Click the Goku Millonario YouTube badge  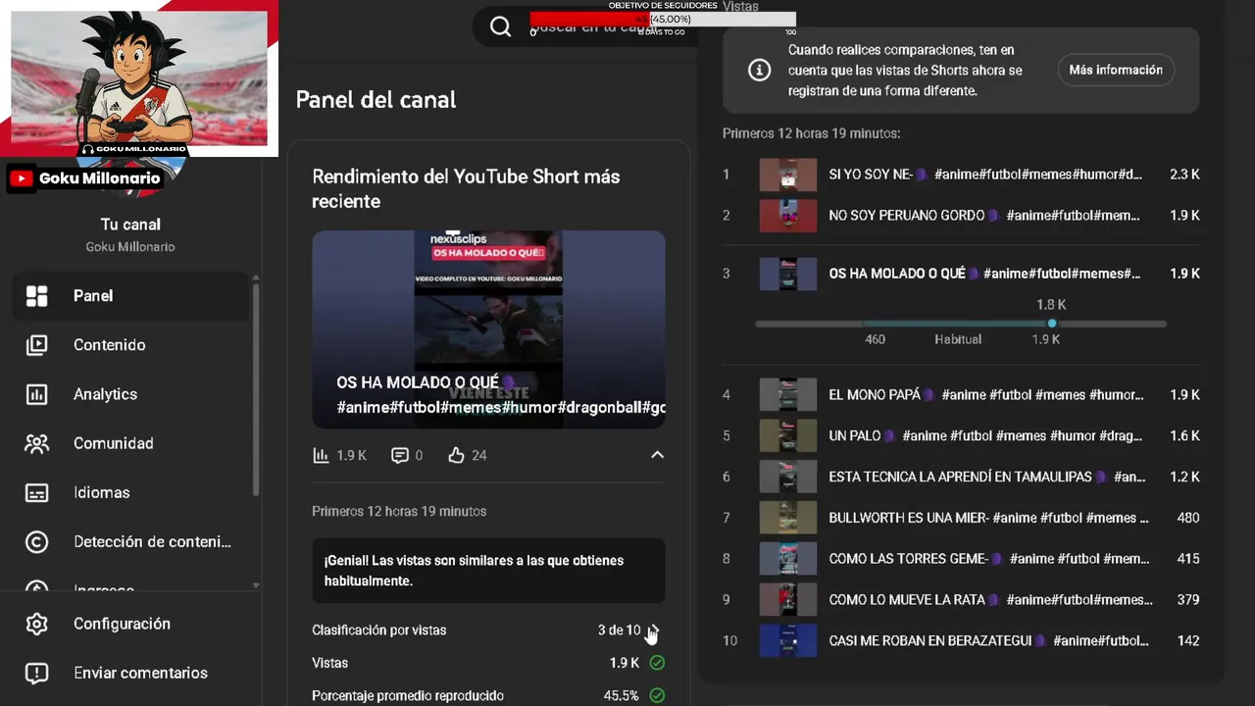pyautogui.click(x=84, y=178)
